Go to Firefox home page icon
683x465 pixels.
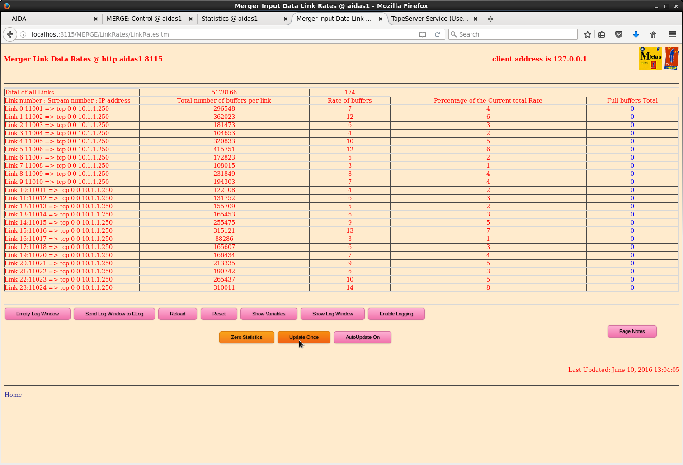coord(653,34)
